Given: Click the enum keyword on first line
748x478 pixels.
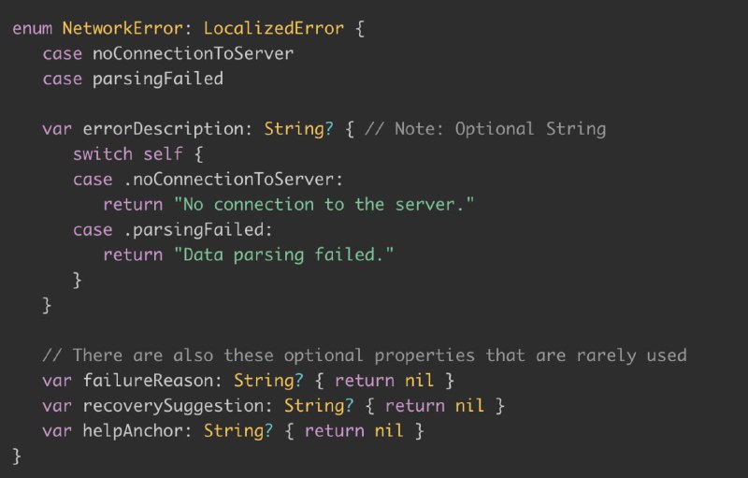Looking at the screenshot, I should (x=33, y=29).
